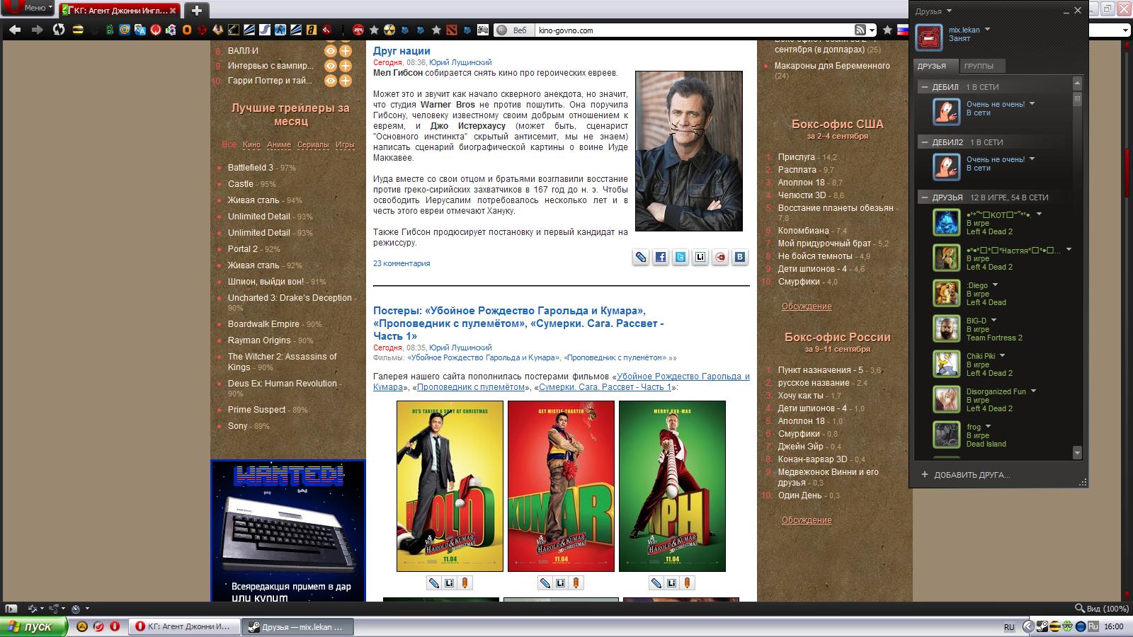Open the Amazon 'a' bookmark icon
Screen dimensions: 1133x637
pos(311,30)
